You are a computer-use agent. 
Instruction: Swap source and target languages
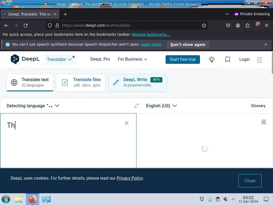click(136, 106)
